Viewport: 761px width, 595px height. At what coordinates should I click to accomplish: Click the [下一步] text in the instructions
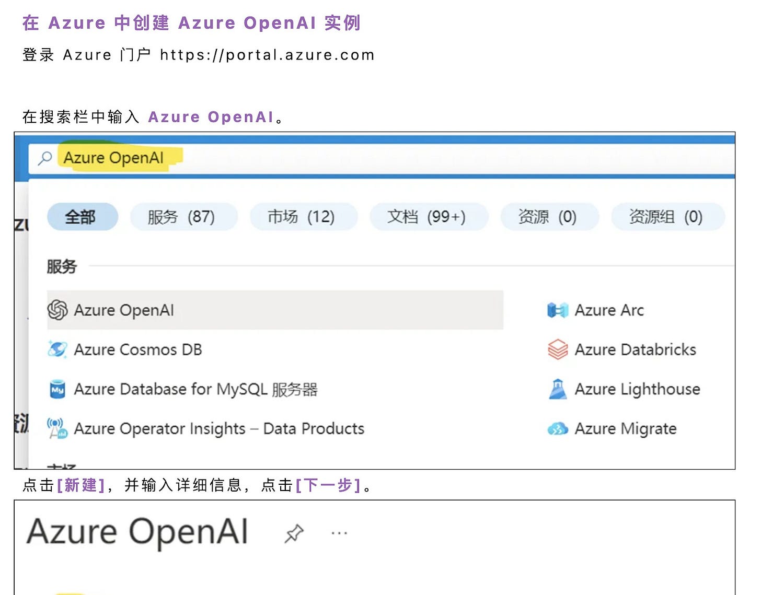pyautogui.click(x=328, y=485)
